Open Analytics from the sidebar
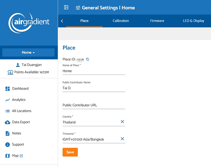The image size is (211, 167). (19, 100)
